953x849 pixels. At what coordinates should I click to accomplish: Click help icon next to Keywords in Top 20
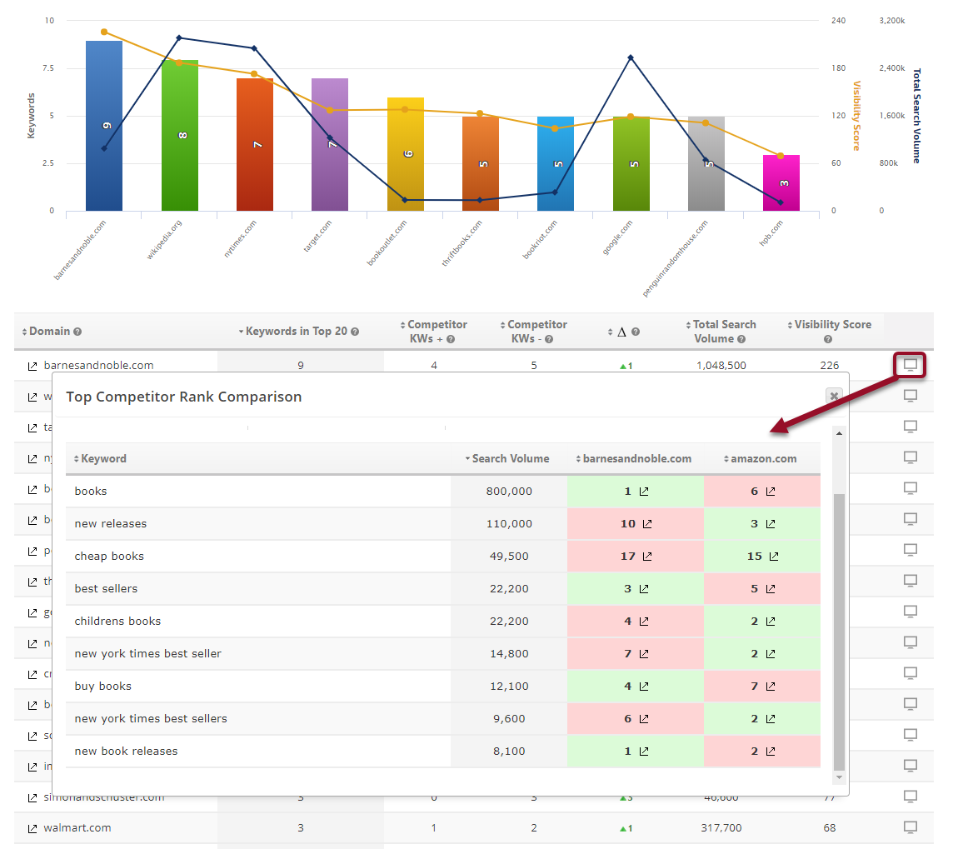(355, 332)
